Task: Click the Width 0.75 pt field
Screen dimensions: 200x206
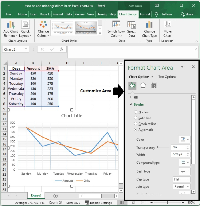Action: point(179,154)
